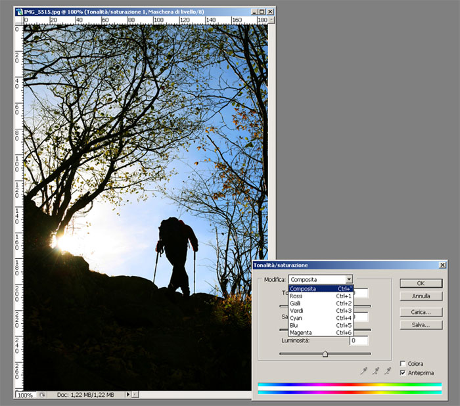Enable the Colora checkbox
Screen dimensions: 460x406
point(403,363)
